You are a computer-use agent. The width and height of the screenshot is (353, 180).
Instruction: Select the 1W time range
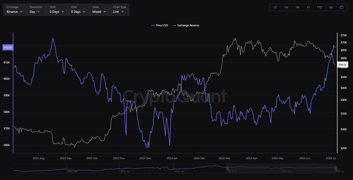pyautogui.click(x=286, y=7)
